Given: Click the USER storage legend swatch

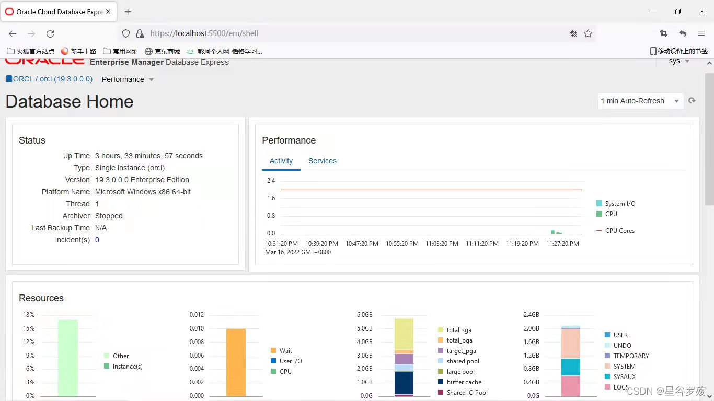Looking at the screenshot, I should coord(607,335).
